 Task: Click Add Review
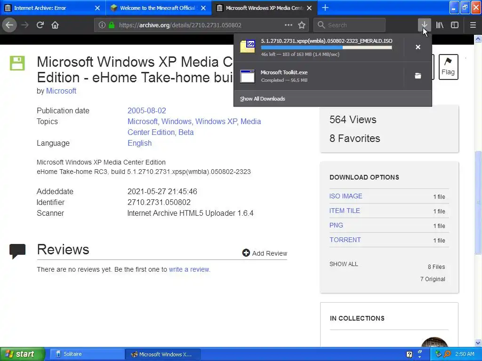[x=265, y=253]
